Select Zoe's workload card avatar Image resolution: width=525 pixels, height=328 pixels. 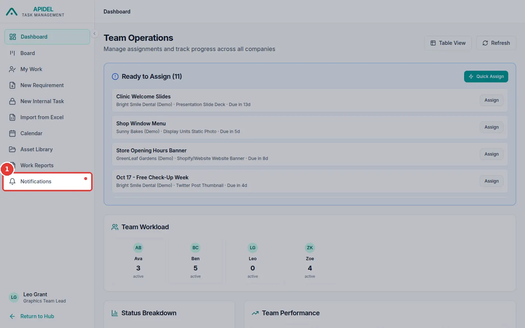pyautogui.click(x=310, y=248)
